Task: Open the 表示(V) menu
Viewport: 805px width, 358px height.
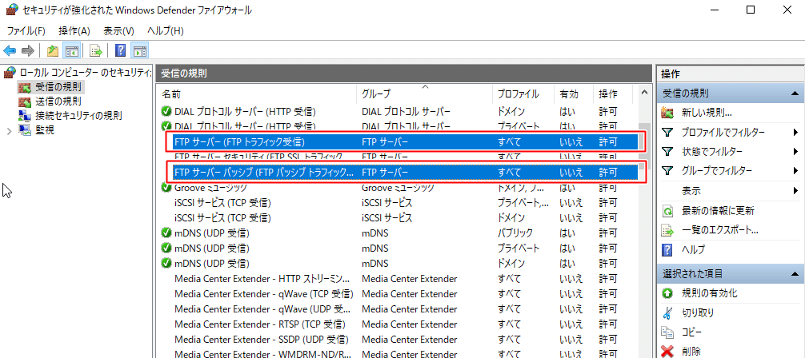Action: click(x=118, y=31)
